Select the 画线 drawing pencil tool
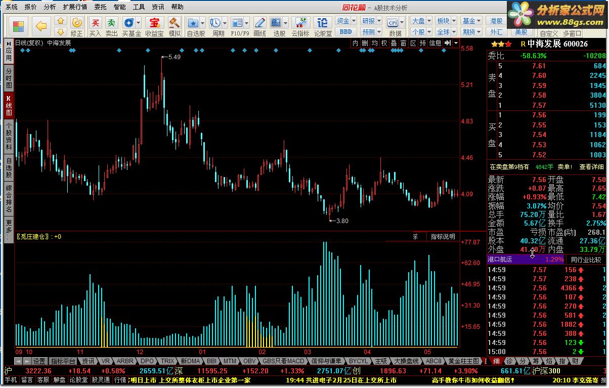This screenshot has height=388, width=609. [259, 26]
